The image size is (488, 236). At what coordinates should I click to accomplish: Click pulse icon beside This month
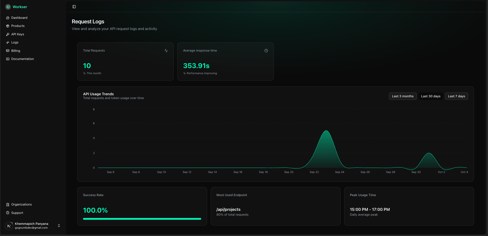(x=84, y=73)
